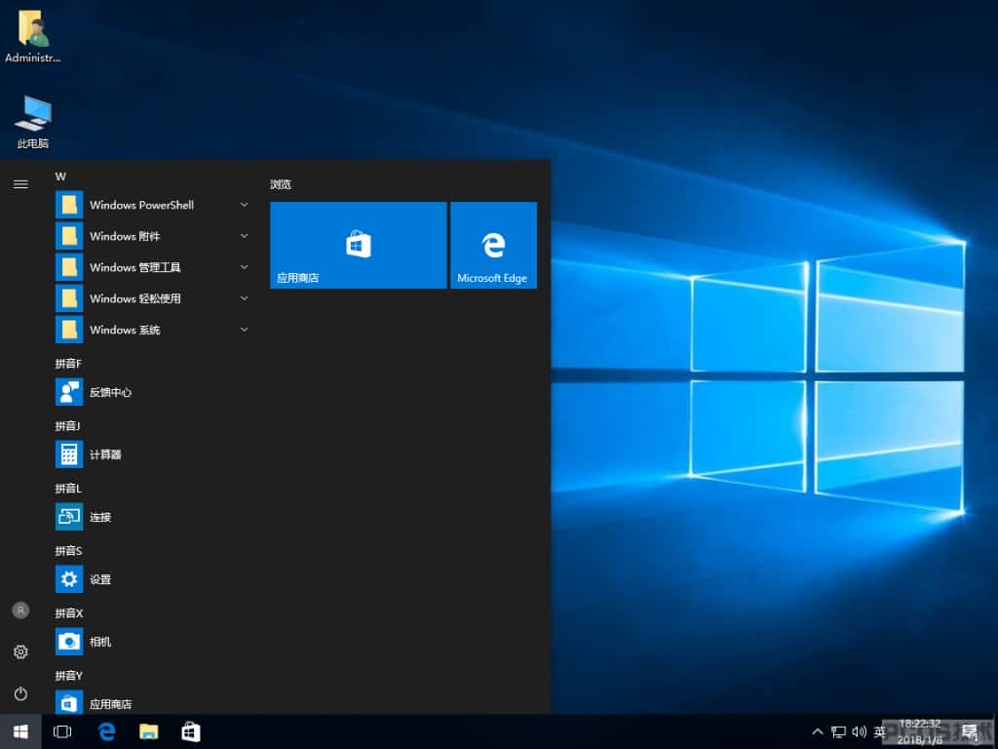Screen dimensions: 998x749
Task: Click the 拼音S group header
Action: [x=68, y=551]
